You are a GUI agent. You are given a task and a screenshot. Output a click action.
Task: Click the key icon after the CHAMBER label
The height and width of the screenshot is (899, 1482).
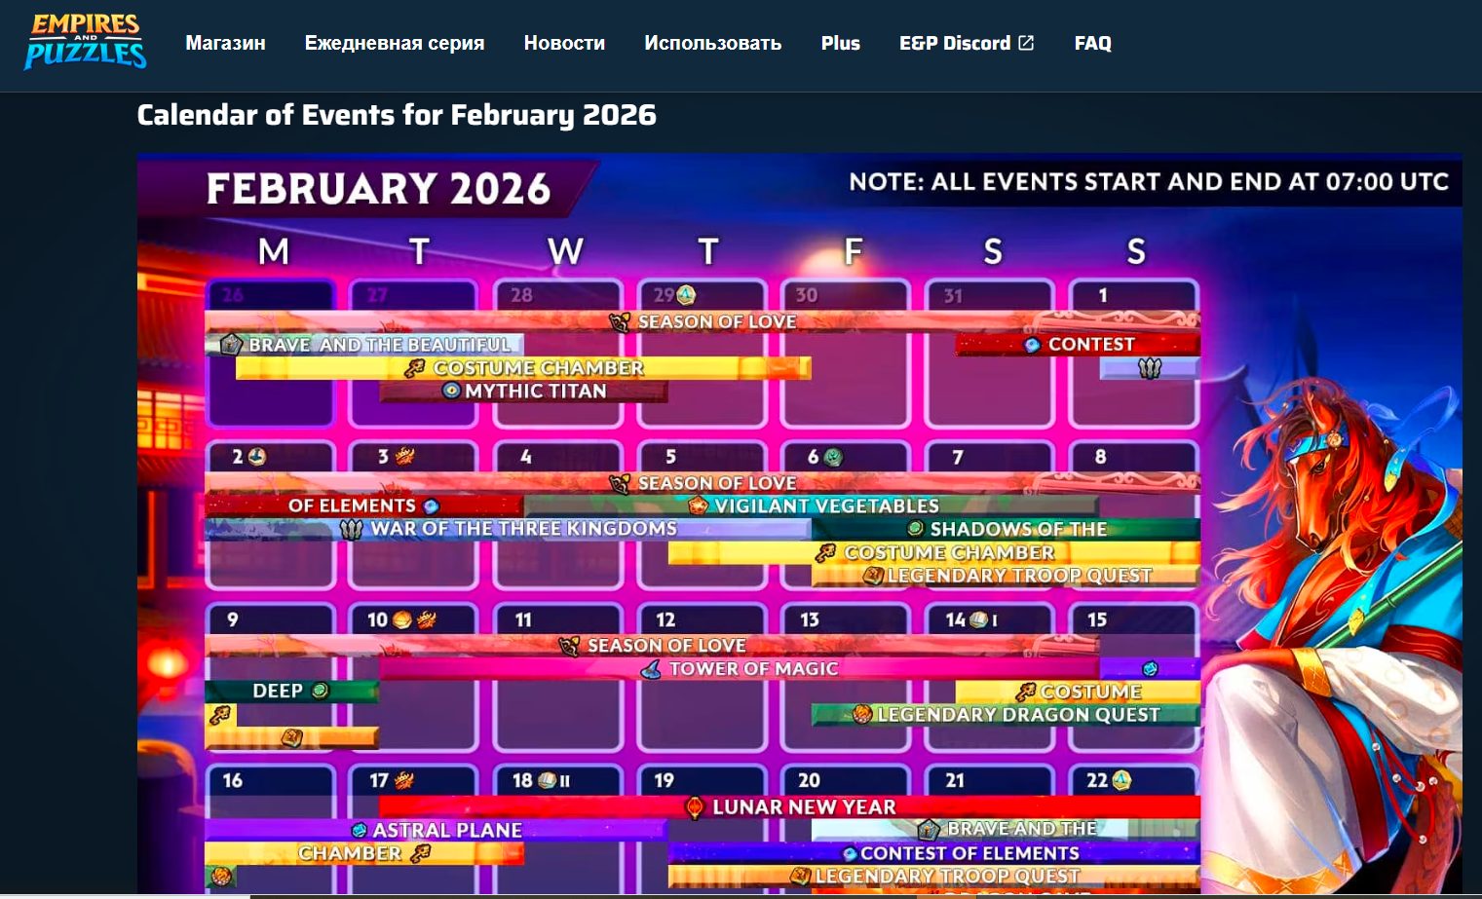tap(421, 853)
